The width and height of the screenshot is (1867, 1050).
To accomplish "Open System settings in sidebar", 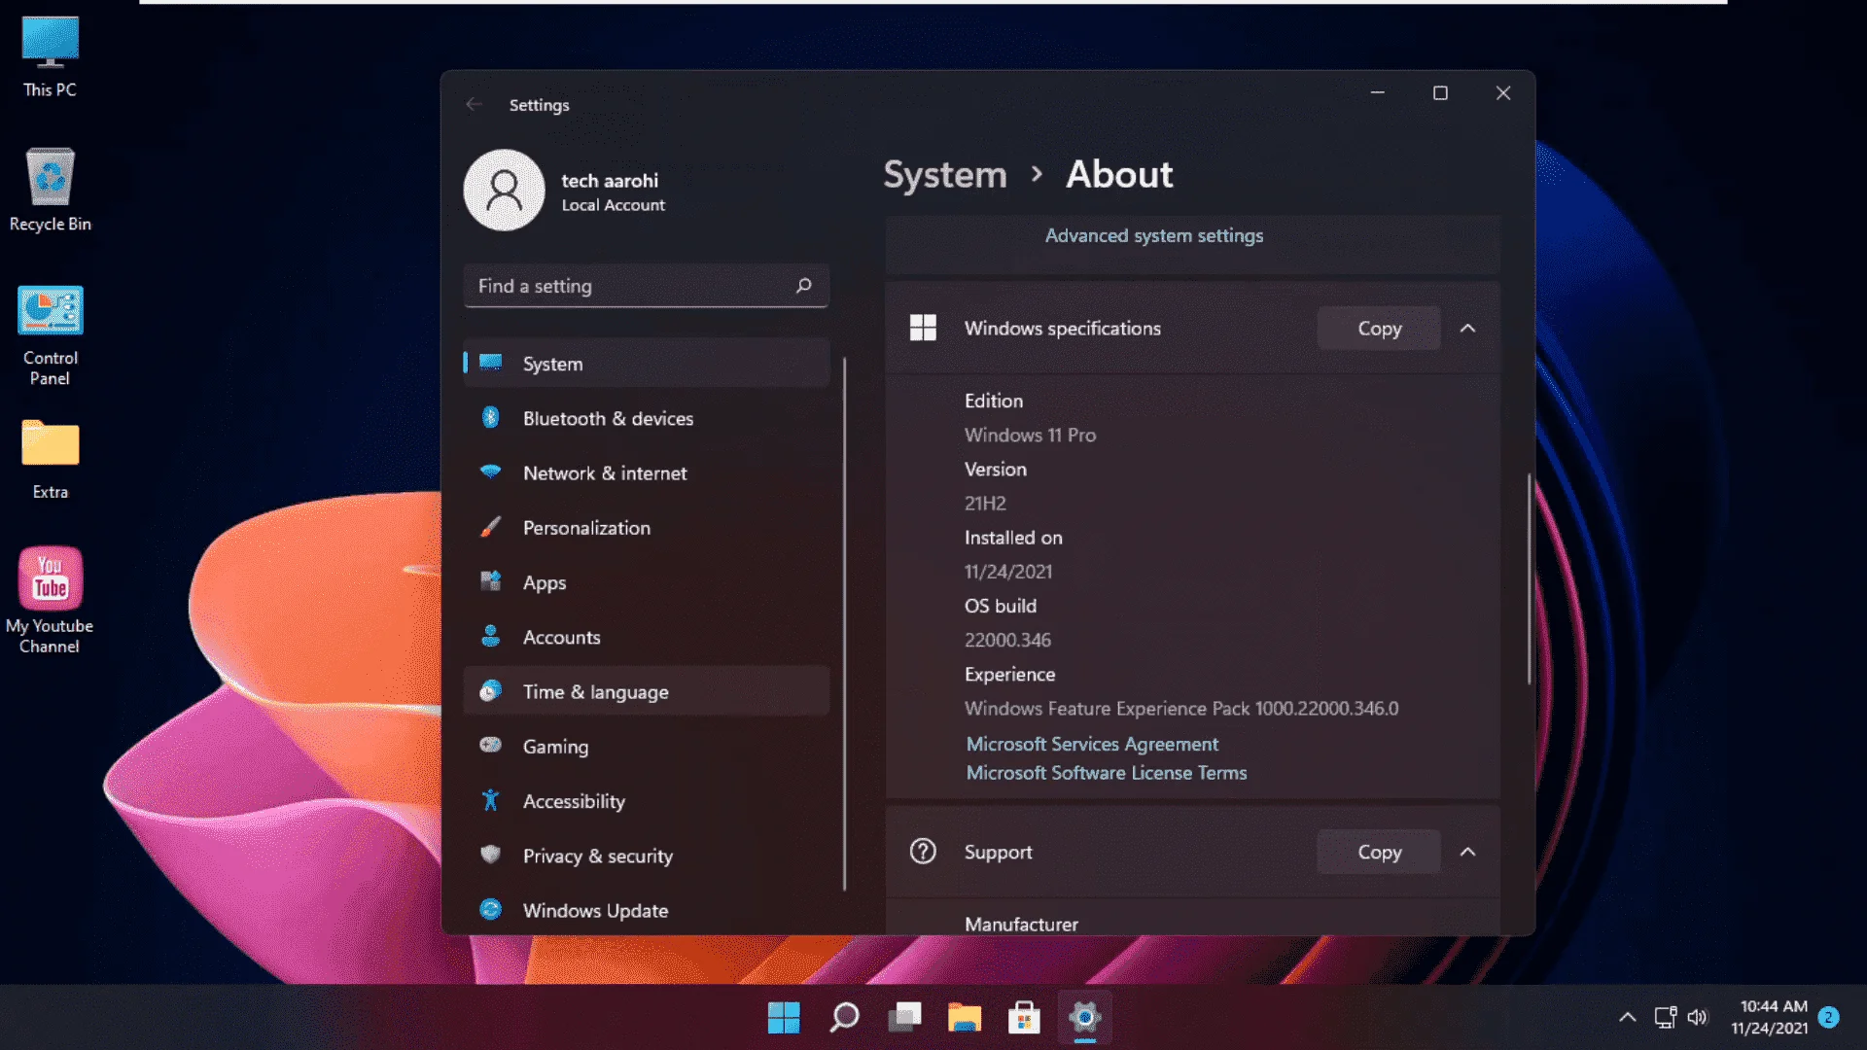I will (647, 364).
